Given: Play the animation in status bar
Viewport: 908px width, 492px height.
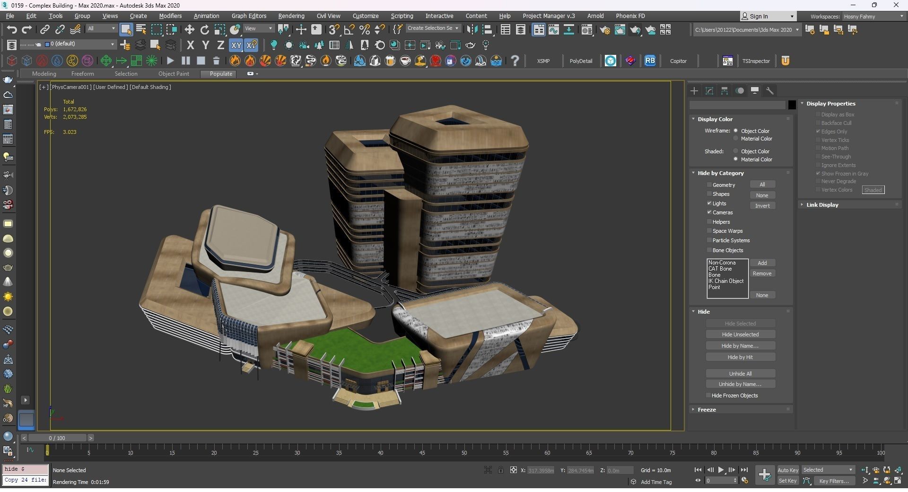Looking at the screenshot, I should pyautogui.click(x=721, y=470).
